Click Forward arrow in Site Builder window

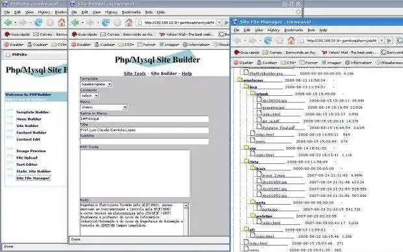pyautogui.click(x=90, y=23)
